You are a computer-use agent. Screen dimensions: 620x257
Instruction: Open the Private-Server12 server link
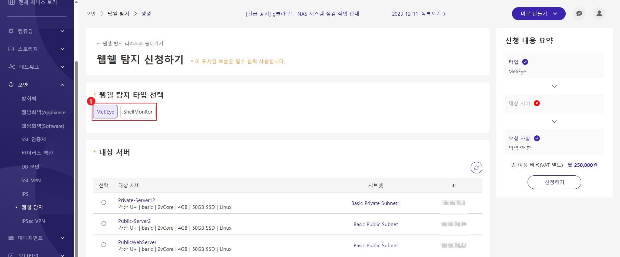click(x=136, y=200)
